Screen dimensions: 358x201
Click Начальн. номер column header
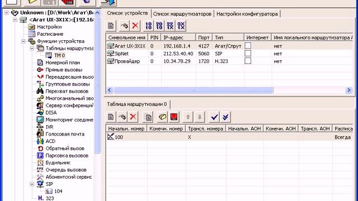pos(126,129)
